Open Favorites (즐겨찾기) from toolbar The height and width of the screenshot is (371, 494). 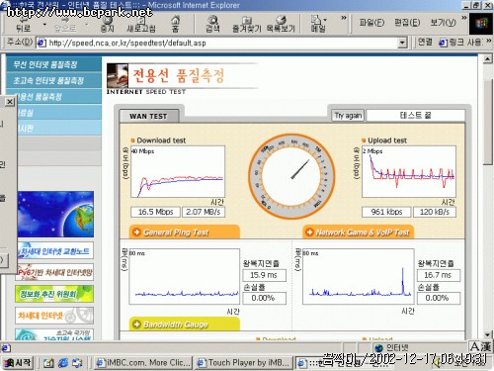click(247, 25)
